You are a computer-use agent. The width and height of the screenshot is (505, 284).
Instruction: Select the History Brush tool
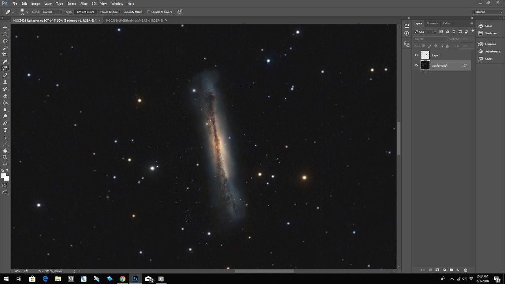[5, 89]
